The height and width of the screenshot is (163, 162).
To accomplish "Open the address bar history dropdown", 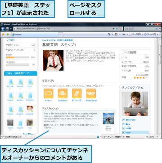I will (x=113, y=29).
